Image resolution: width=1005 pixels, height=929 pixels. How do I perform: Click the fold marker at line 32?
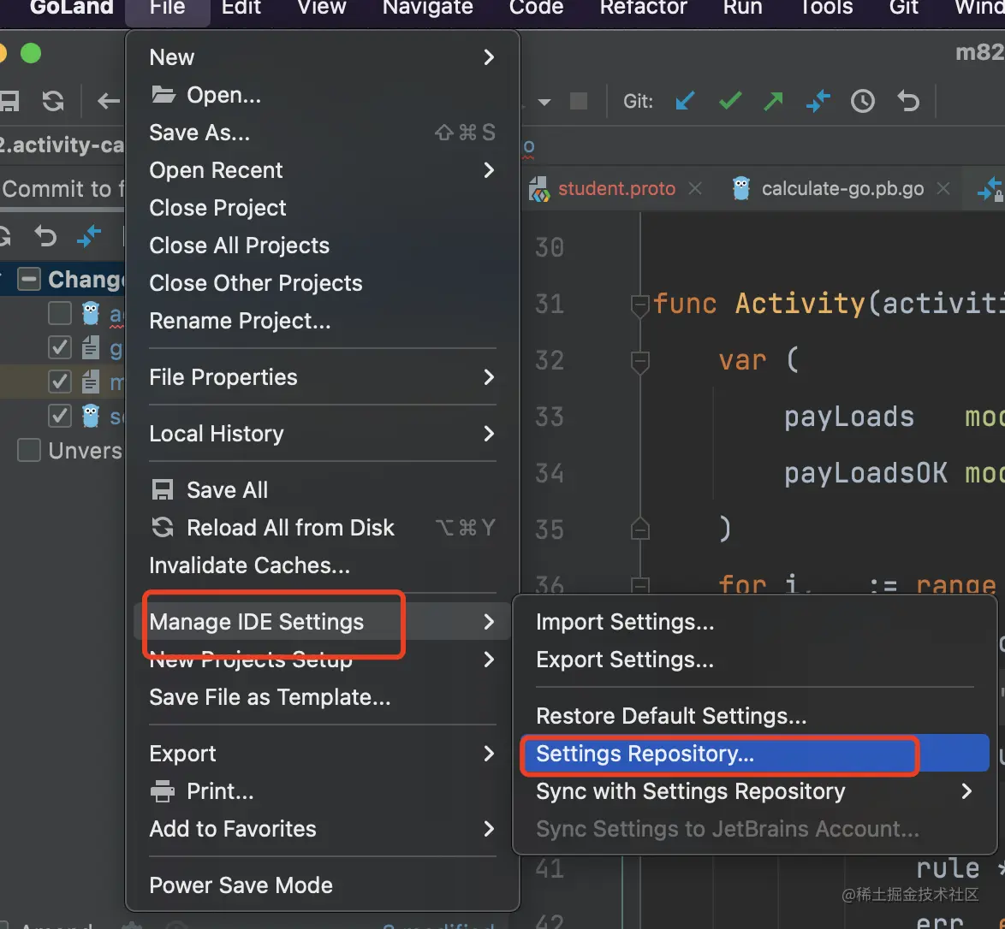(639, 361)
